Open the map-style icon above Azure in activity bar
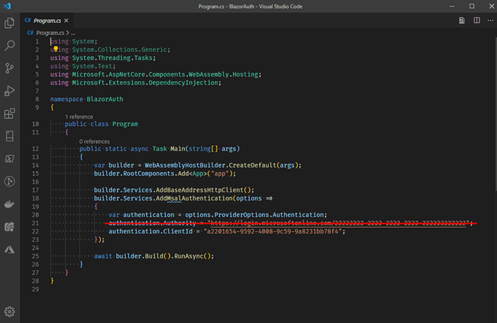497x323 pixels. tap(9, 227)
